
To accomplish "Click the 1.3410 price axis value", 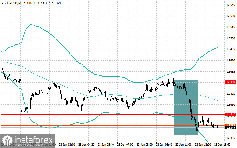I will point(231,105).
